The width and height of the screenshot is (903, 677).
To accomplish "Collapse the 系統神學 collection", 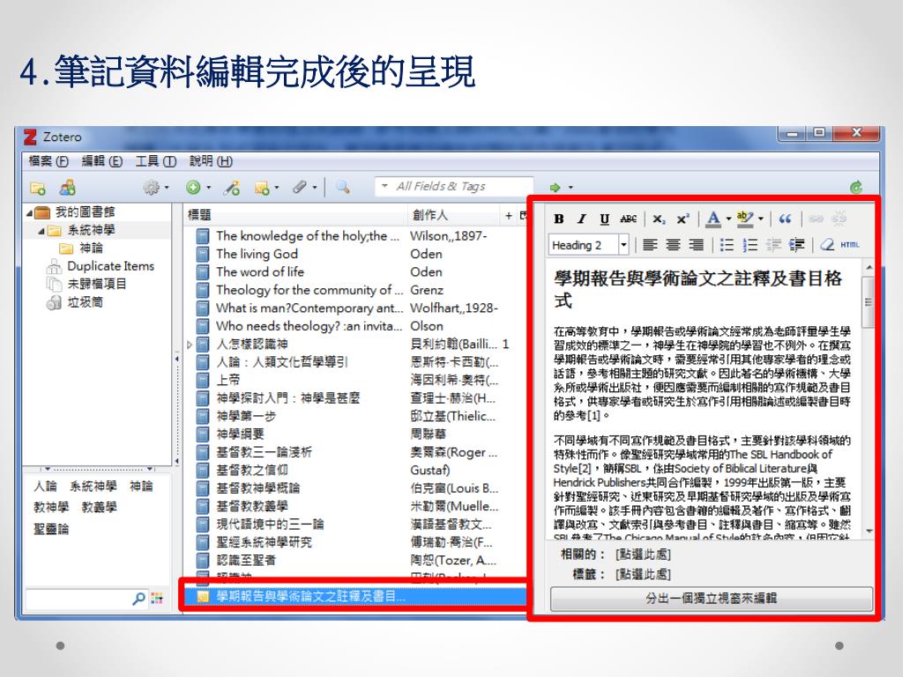I will click(41, 231).
